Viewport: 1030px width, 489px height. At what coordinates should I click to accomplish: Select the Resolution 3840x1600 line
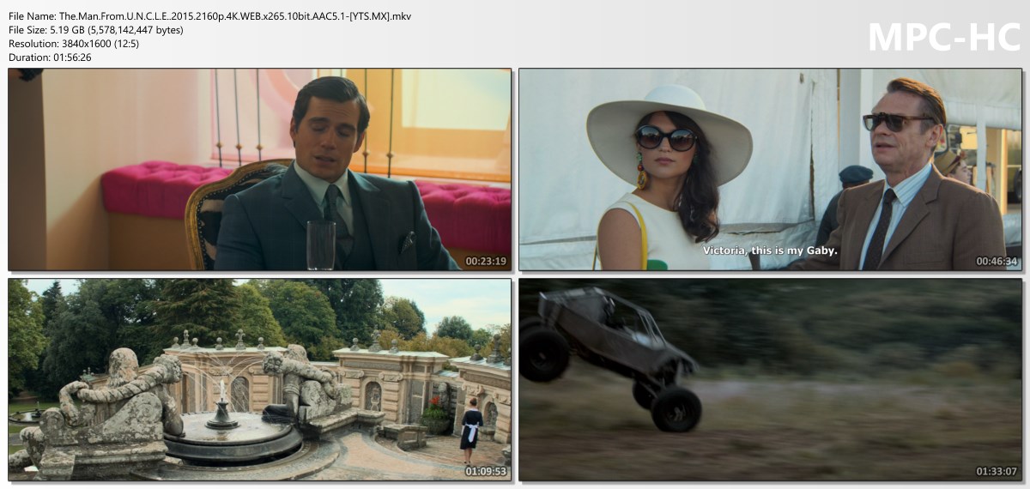(x=76, y=44)
